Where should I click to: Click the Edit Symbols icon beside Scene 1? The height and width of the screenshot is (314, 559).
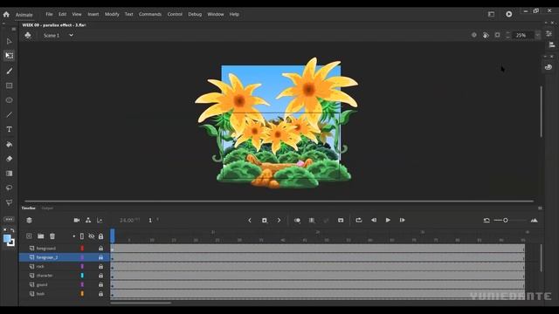pos(28,35)
